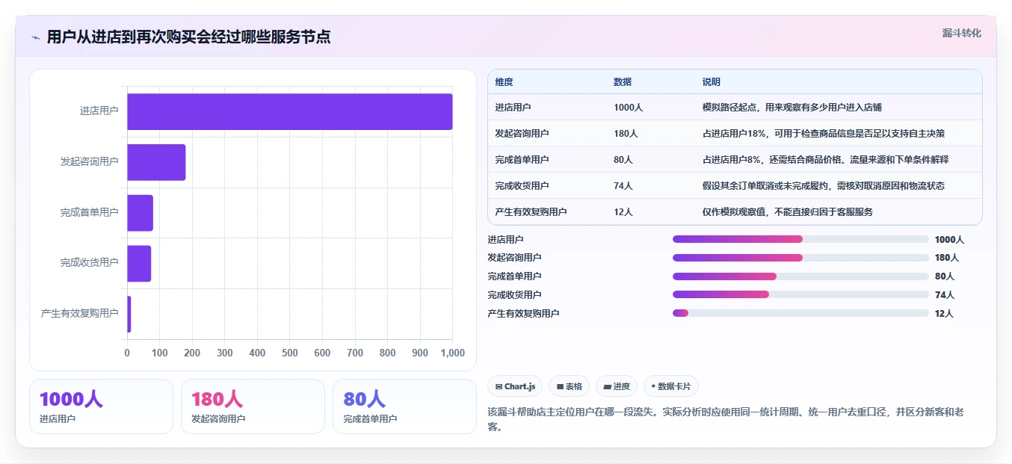This screenshot has height=464, width=1012.
Task: Click the description starting 占进店用户8%
Action: pos(826,160)
